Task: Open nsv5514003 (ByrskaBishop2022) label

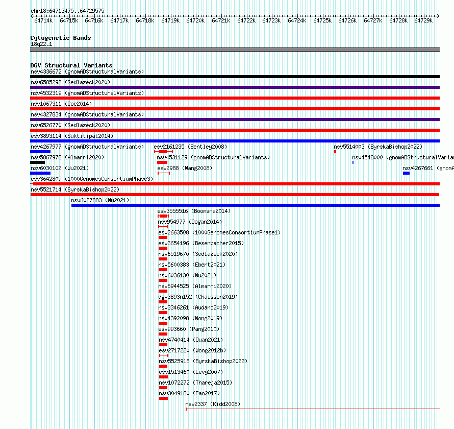Action: [378, 147]
